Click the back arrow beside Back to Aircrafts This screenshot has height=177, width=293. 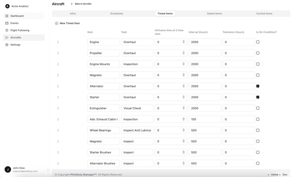coord(72,4)
